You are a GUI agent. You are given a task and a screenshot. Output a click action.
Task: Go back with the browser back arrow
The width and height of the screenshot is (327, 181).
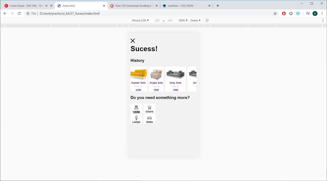[x=5, y=13]
